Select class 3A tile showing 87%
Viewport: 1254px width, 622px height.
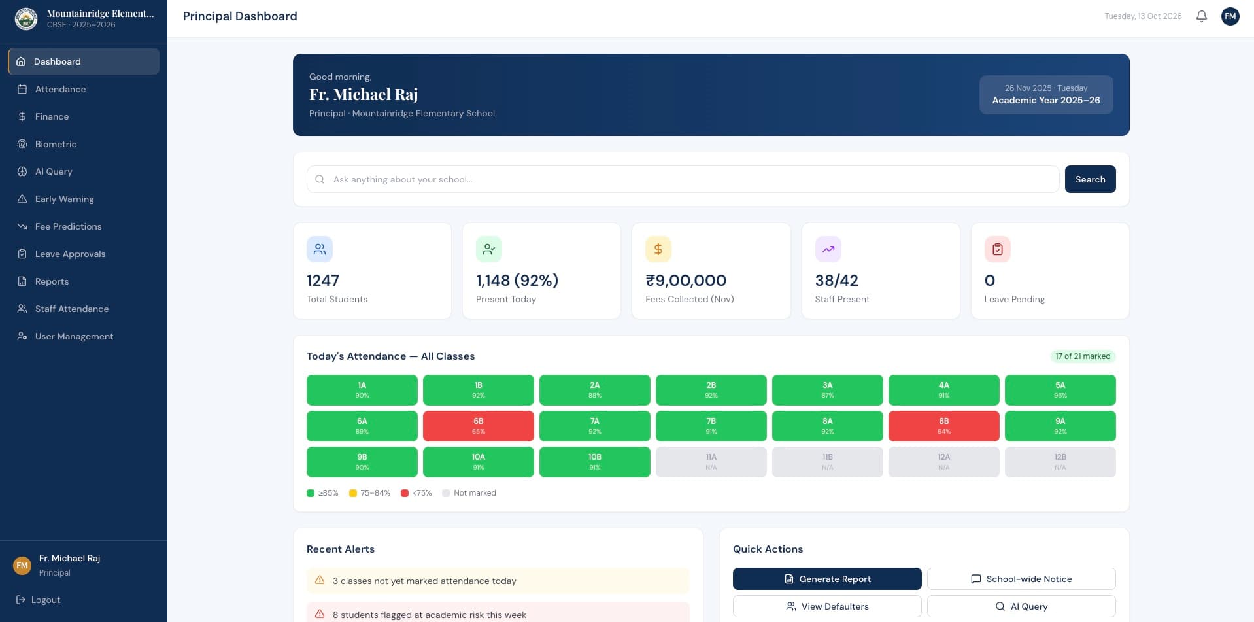[828, 390]
